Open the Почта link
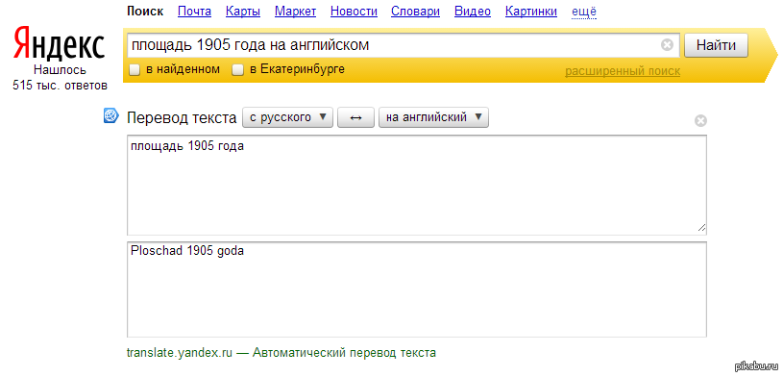Viewport: 783px width, 377px height. click(x=194, y=12)
